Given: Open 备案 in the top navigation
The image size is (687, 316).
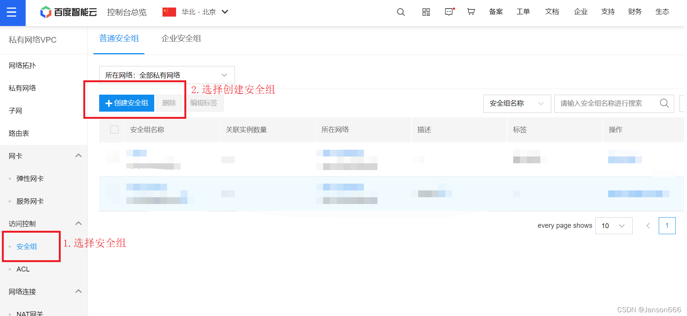Looking at the screenshot, I should point(496,12).
